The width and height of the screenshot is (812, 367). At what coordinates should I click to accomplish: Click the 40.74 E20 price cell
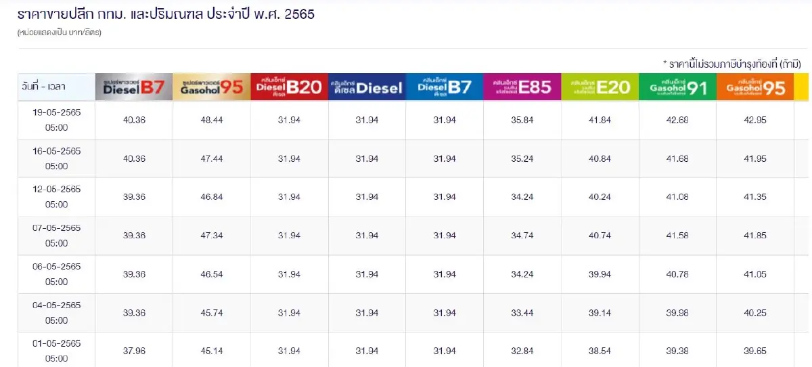(x=600, y=236)
